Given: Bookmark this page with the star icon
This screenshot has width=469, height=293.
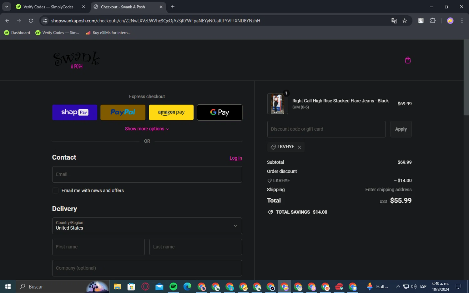Looking at the screenshot, I should click(x=405, y=21).
